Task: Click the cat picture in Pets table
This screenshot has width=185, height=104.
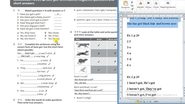Action: coord(82,45)
